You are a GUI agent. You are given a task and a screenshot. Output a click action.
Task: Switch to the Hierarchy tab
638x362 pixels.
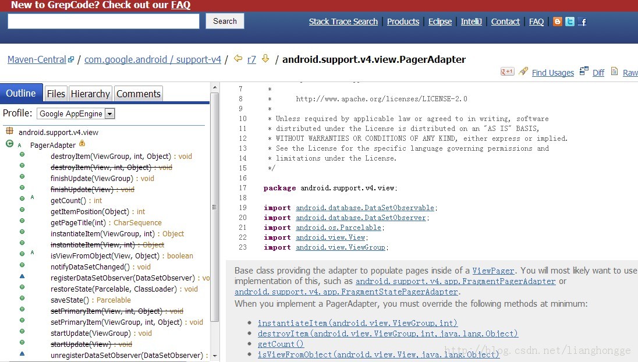90,94
